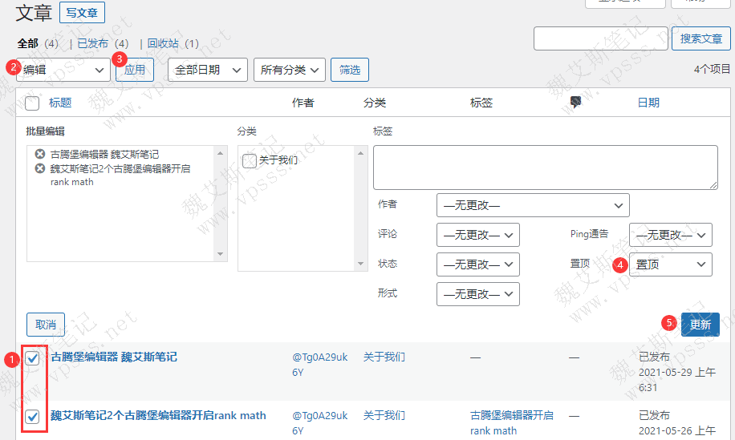Expand the 作者 author dropdown

click(x=532, y=205)
